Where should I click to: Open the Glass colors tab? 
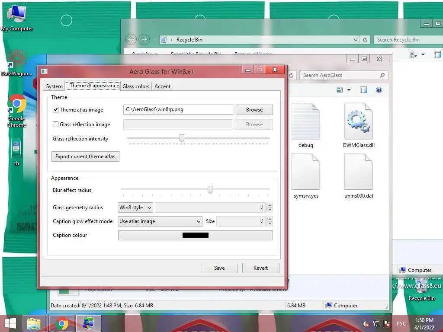click(x=136, y=86)
